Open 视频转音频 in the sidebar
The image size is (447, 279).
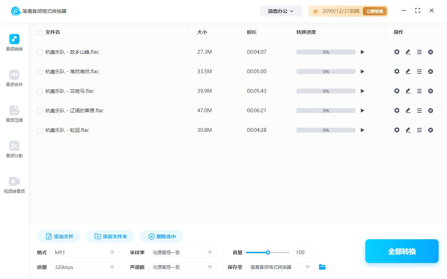click(x=14, y=185)
